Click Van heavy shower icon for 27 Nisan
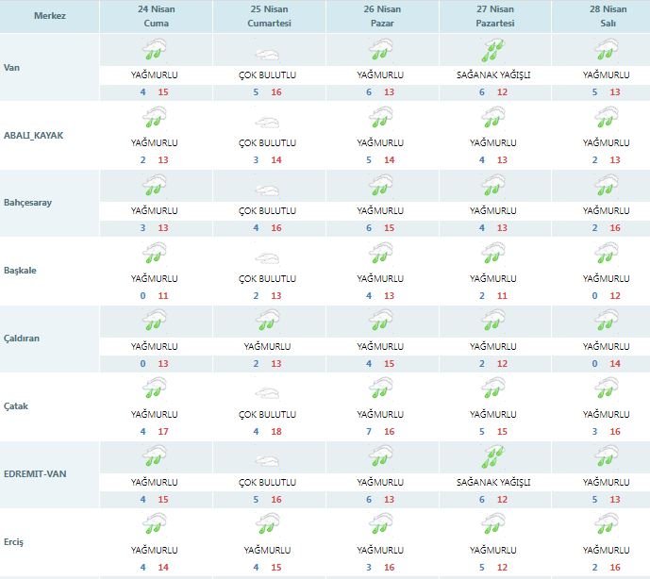This screenshot has height=579, width=650. (492, 51)
